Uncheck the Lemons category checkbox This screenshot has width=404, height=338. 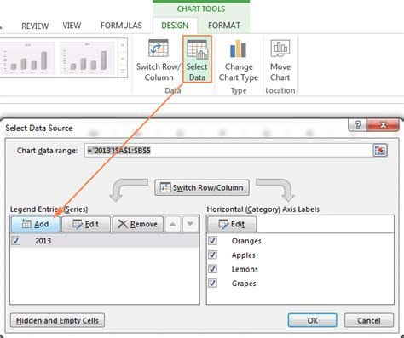[212, 269]
